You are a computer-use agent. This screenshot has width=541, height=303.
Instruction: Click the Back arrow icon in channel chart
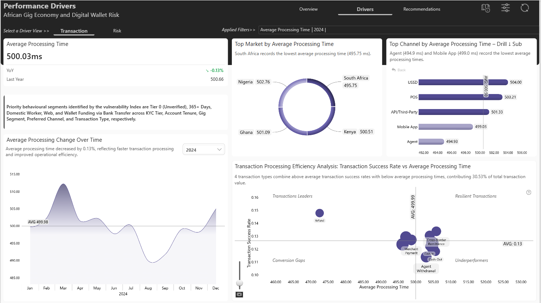[x=394, y=70]
